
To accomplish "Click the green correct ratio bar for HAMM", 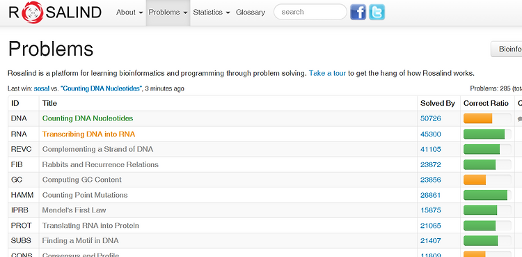I will (x=485, y=195).
